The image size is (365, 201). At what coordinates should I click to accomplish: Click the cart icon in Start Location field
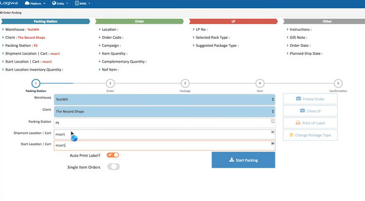pos(273,144)
